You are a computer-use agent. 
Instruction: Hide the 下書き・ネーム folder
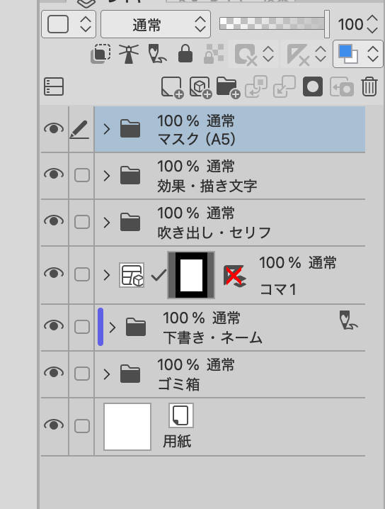pos(54,325)
